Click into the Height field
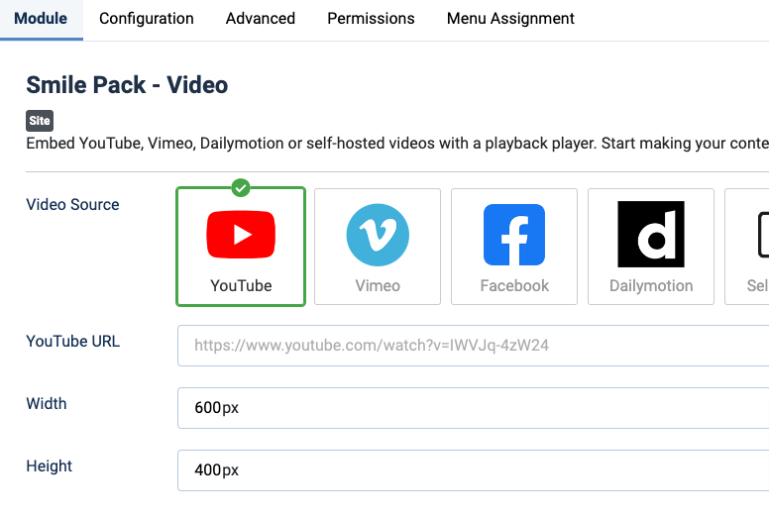 coord(474,469)
